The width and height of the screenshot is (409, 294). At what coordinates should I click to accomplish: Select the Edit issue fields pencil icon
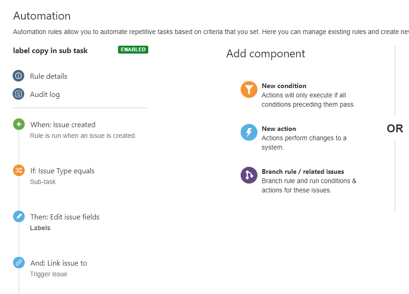point(19,217)
